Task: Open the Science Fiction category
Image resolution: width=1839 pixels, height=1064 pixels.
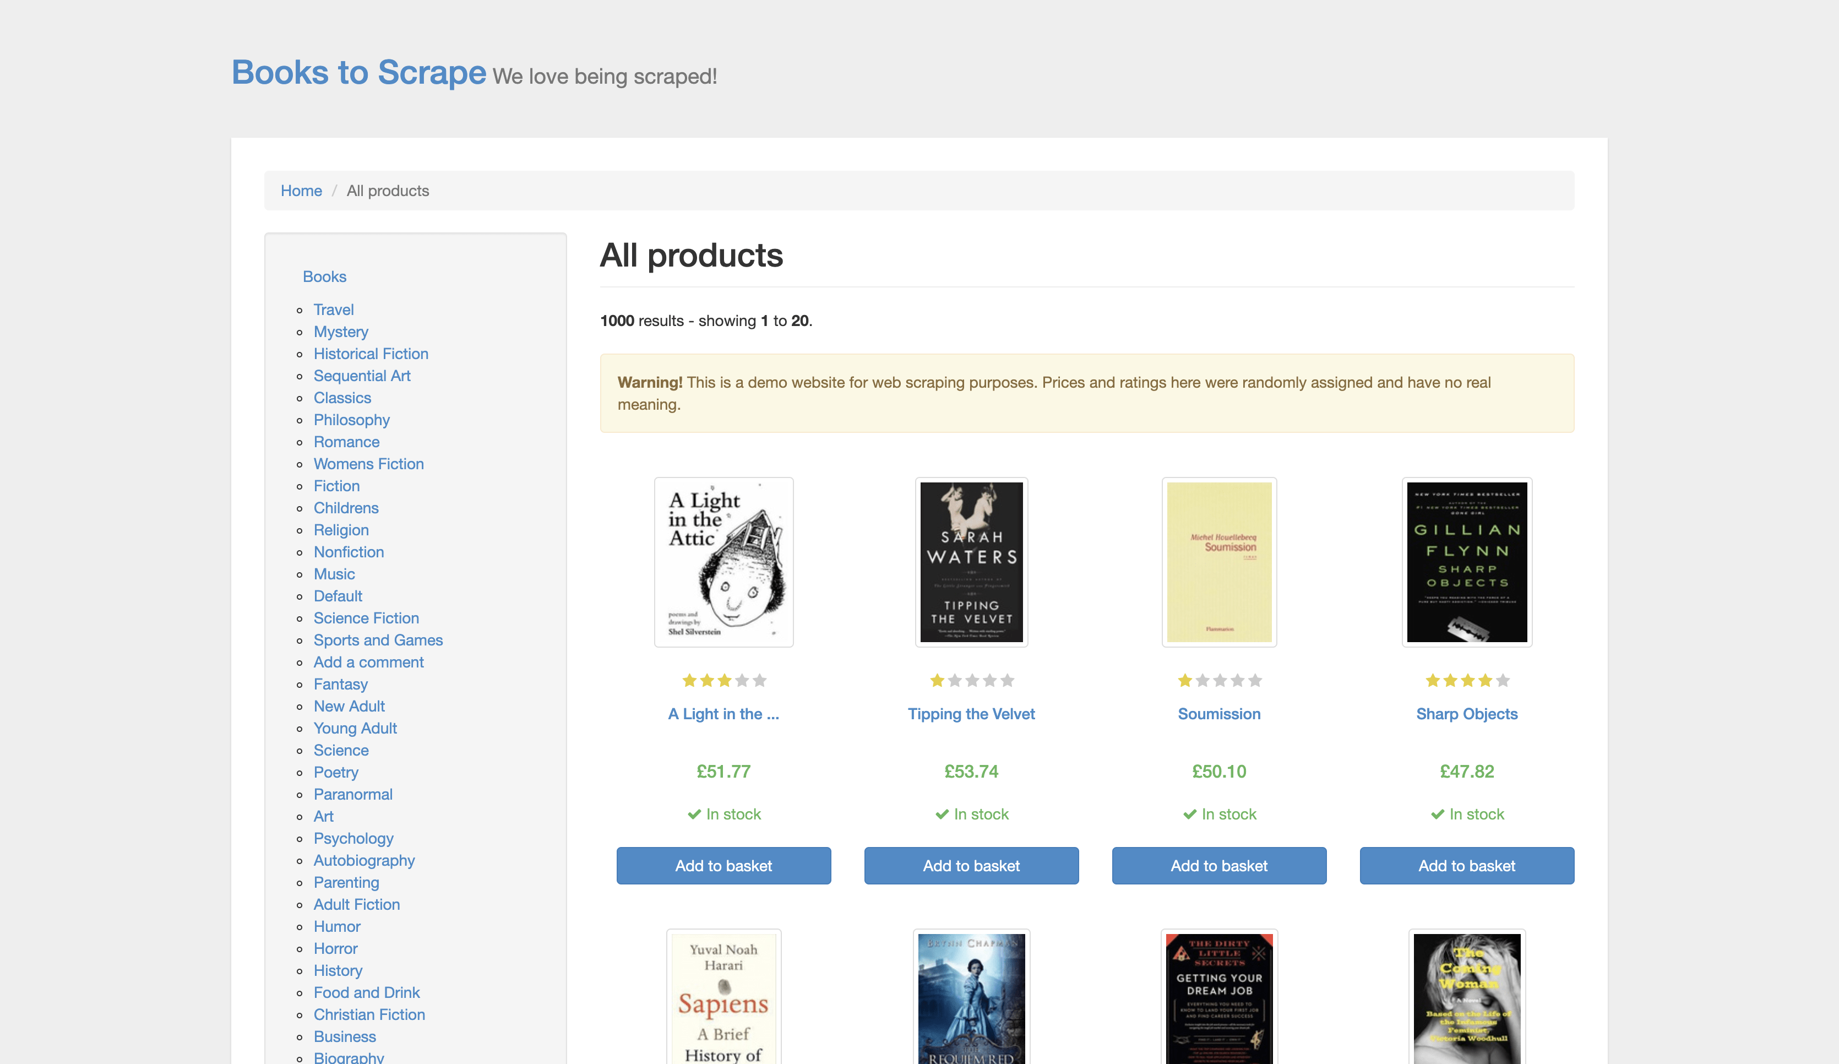Action: pyautogui.click(x=366, y=618)
